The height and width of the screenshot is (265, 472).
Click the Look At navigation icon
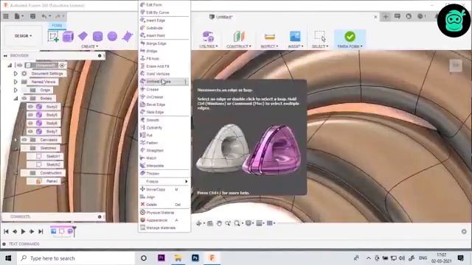[x=210, y=223]
